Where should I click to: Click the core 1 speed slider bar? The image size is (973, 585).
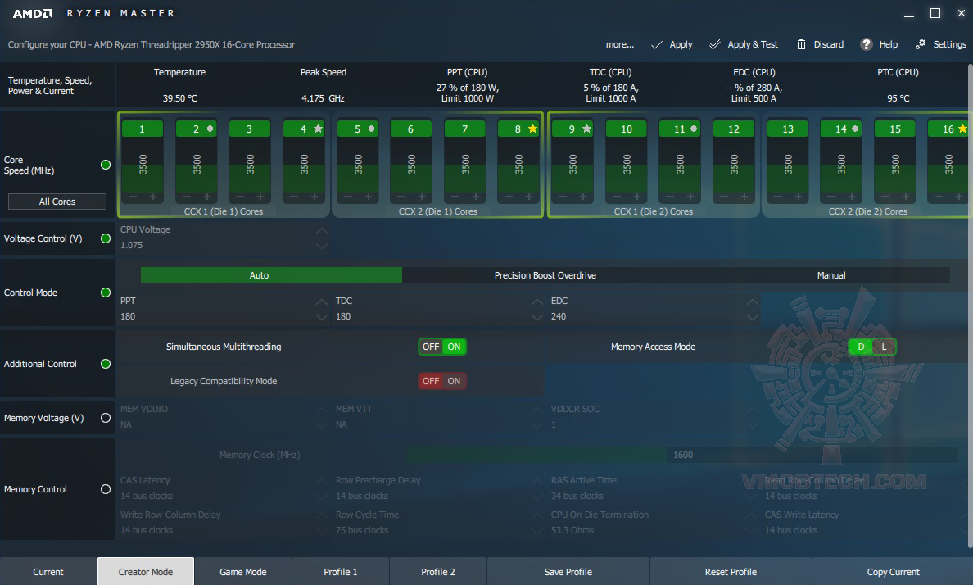(x=143, y=165)
